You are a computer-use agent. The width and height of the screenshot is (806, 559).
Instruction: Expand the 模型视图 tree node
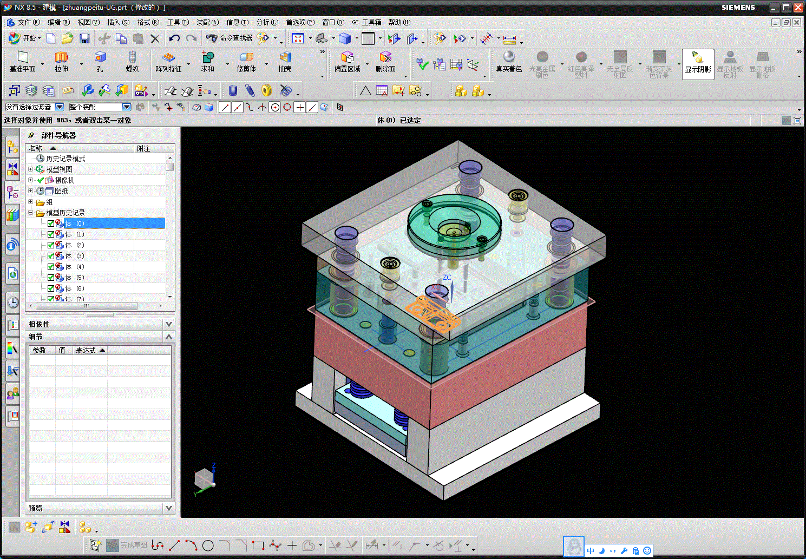(31, 169)
